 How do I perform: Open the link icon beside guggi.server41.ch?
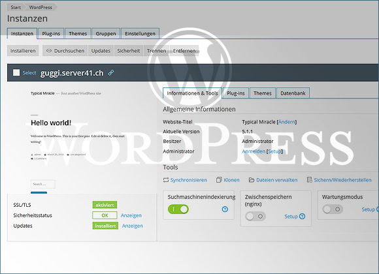tap(111, 72)
